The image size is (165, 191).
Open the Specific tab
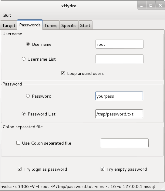tap(69, 25)
